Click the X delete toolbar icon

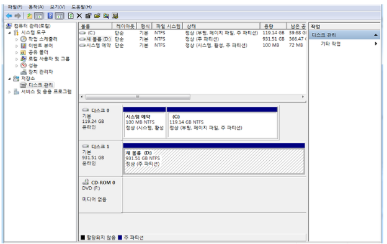(x=79, y=16)
